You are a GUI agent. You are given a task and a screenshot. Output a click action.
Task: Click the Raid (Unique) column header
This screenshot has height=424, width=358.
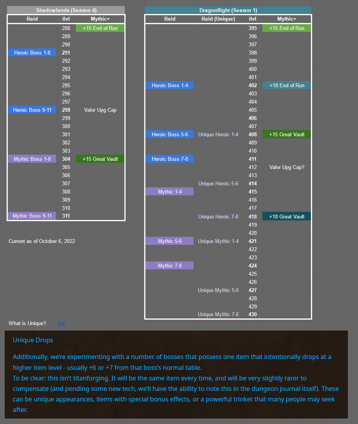pos(218,19)
